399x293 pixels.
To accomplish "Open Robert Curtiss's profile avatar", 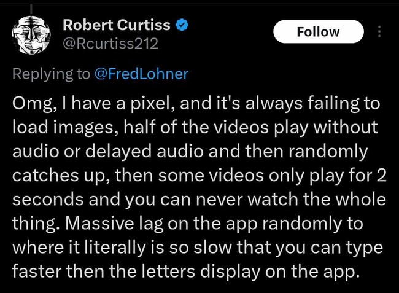I will coord(31,35).
